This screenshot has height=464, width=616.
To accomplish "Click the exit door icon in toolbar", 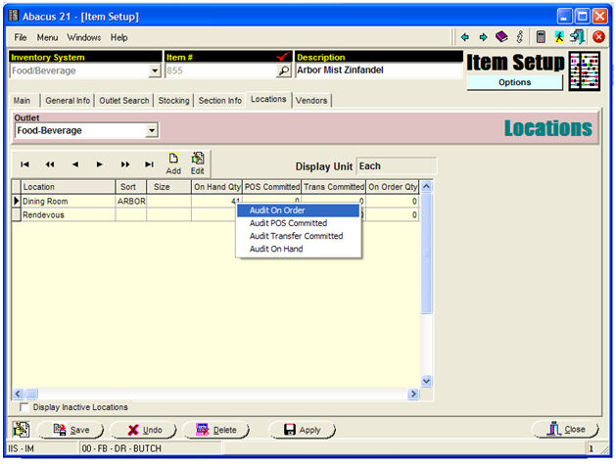I will point(577,37).
